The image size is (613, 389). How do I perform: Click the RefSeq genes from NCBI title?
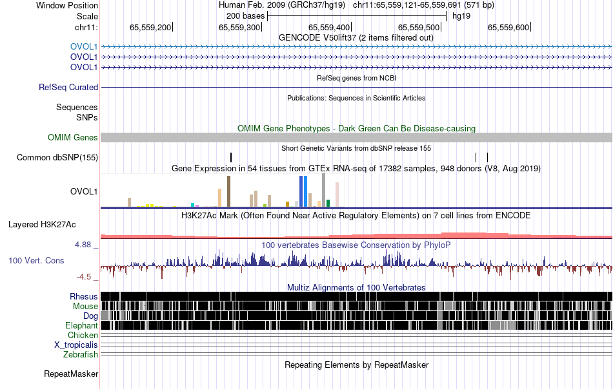pos(357,78)
